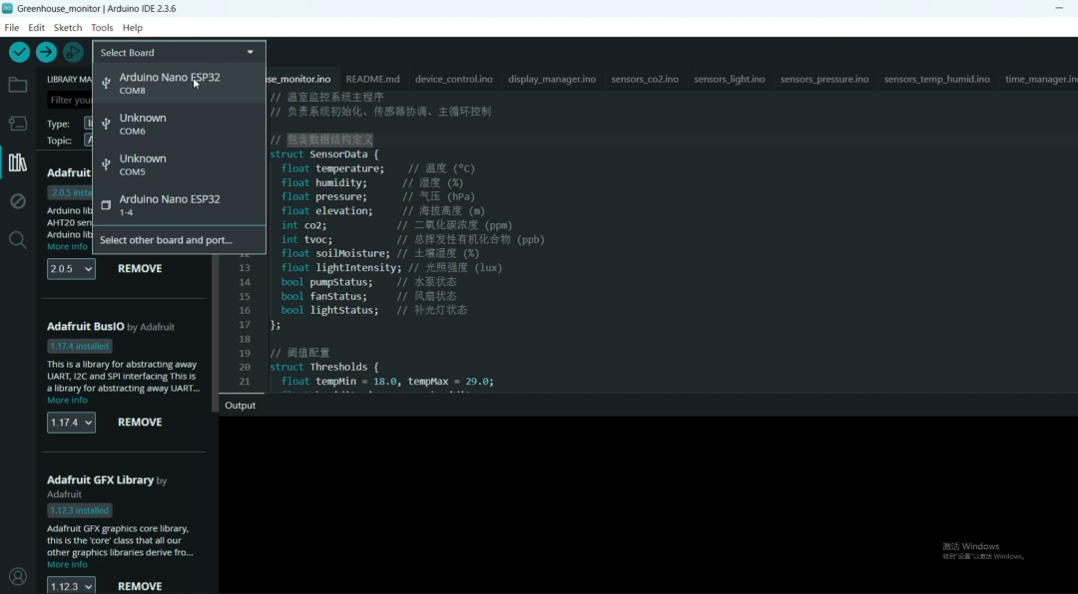This screenshot has height=594, width=1078.
Task: Open the Sketchbook folder sidebar icon
Action: (18, 85)
